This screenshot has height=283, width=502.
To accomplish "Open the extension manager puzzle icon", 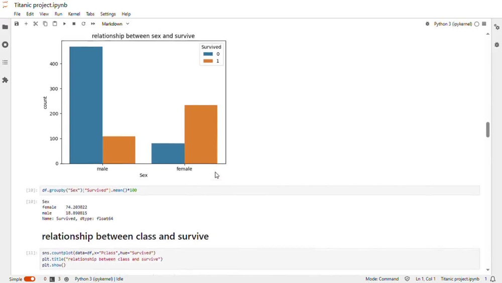I will click(5, 80).
